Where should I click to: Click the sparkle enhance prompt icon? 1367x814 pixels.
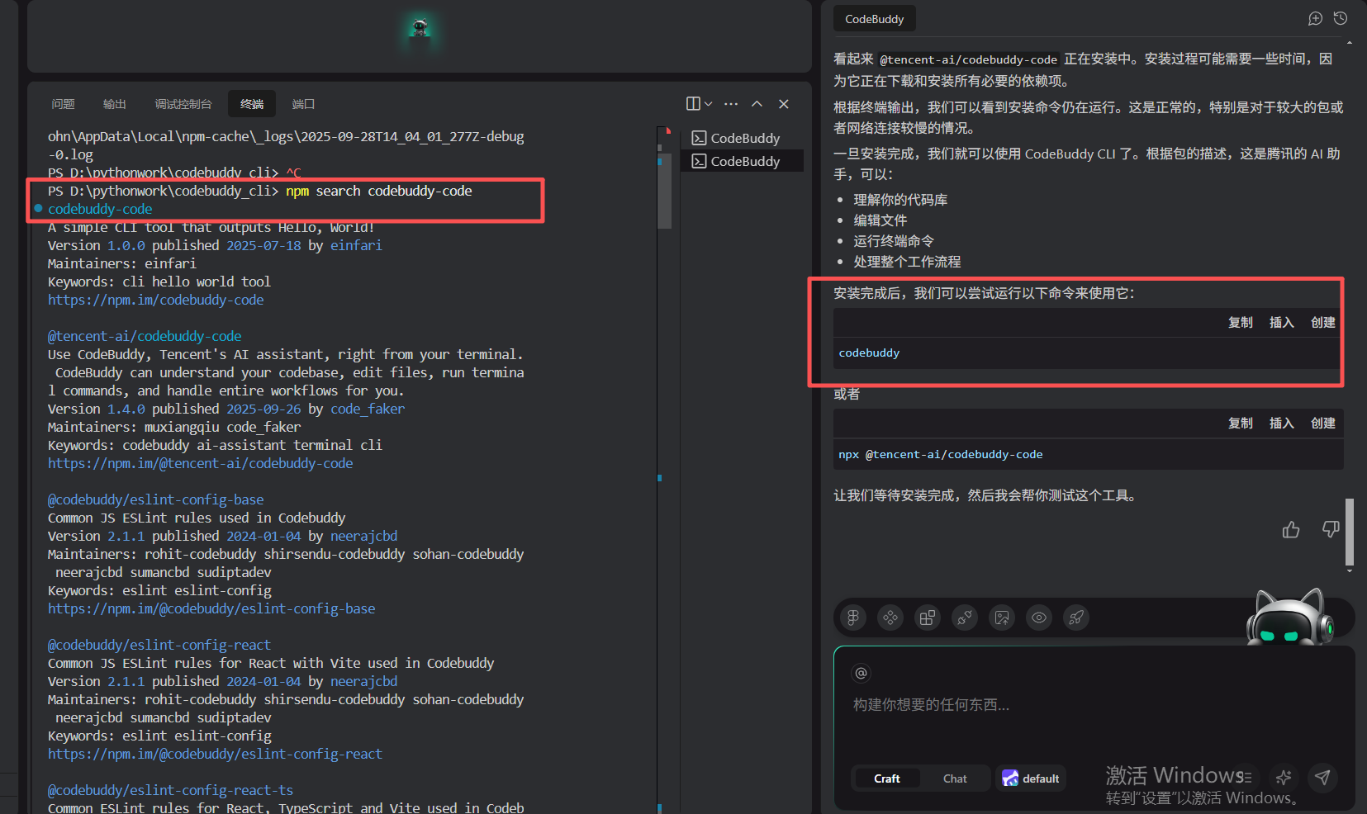pos(1284,778)
